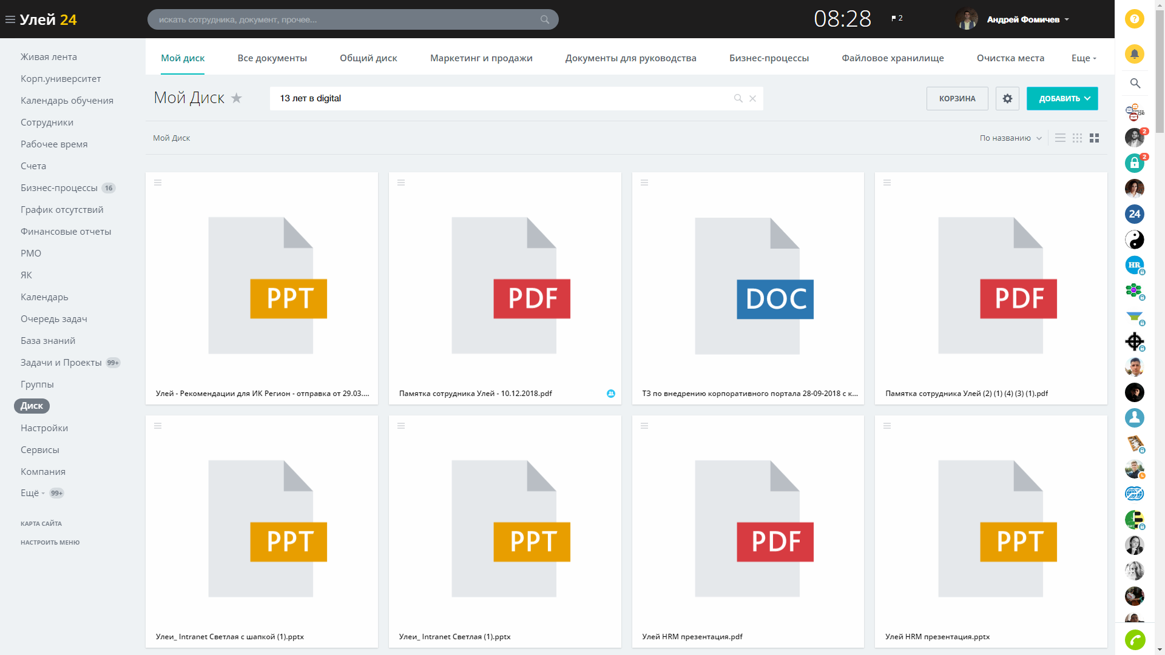Open Очистка места tab
This screenshot has height=655, width=1165.
(x=1010, y=58)
